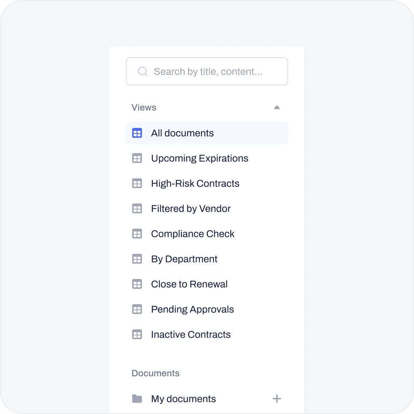Click the table icon for By Department

[x=137, y=259]
